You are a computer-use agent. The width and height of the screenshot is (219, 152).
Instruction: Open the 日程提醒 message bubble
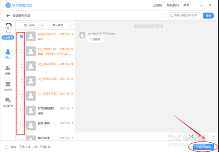coord(95,39)
